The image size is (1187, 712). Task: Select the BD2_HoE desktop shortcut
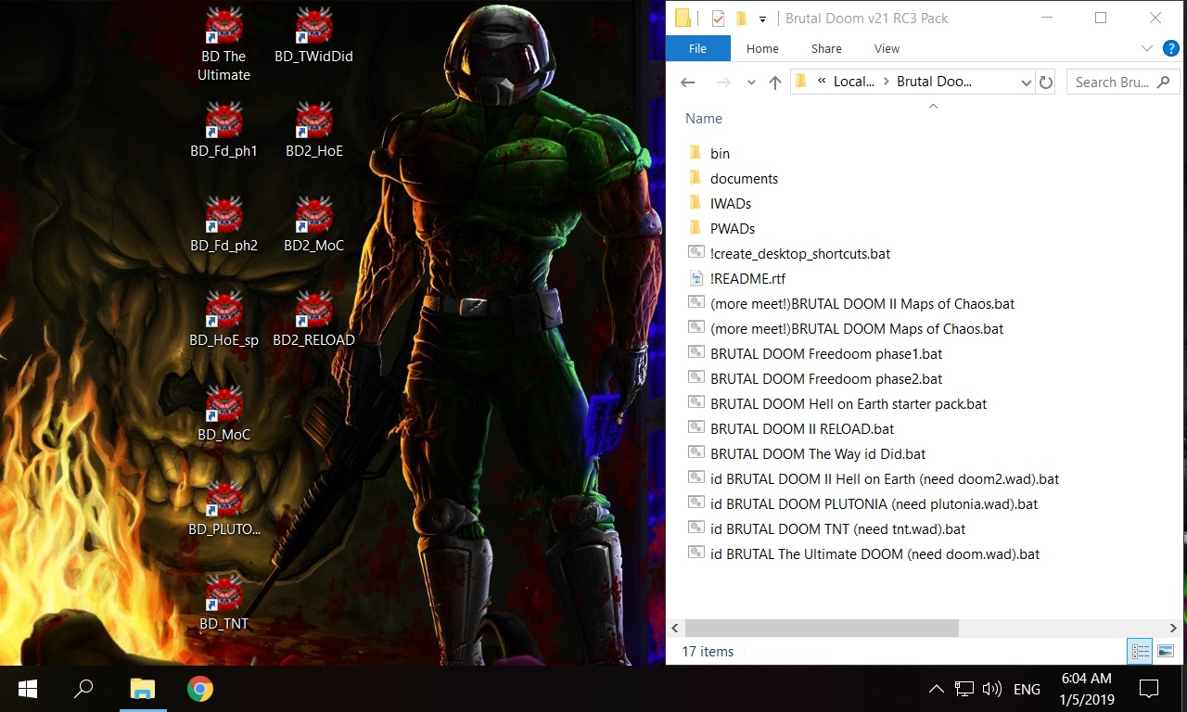coord(313,130)
